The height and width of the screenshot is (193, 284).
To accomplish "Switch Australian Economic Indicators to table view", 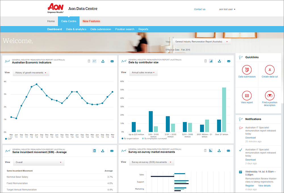I will (x=89, y=61).
